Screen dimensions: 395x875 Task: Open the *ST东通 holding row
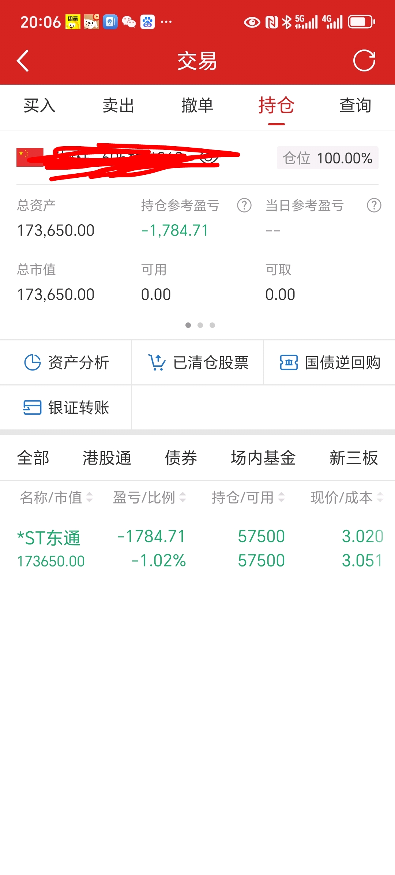(x=197, y=549)
